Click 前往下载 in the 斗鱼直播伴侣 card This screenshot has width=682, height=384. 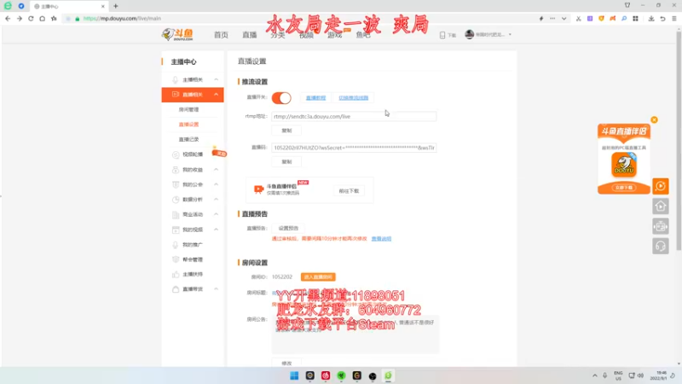pos(349,191)
